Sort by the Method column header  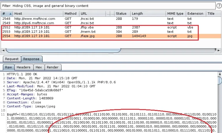tap(71, 14)
